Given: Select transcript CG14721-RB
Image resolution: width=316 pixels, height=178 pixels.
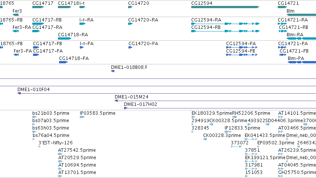Looking at the screenshot, I should click(x=293, y=27).
